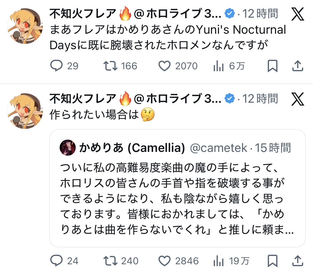The height and width of the screenshot is (276, 313).
Task: View analytics of the second tweet (19万)
Action: [219, 261]
